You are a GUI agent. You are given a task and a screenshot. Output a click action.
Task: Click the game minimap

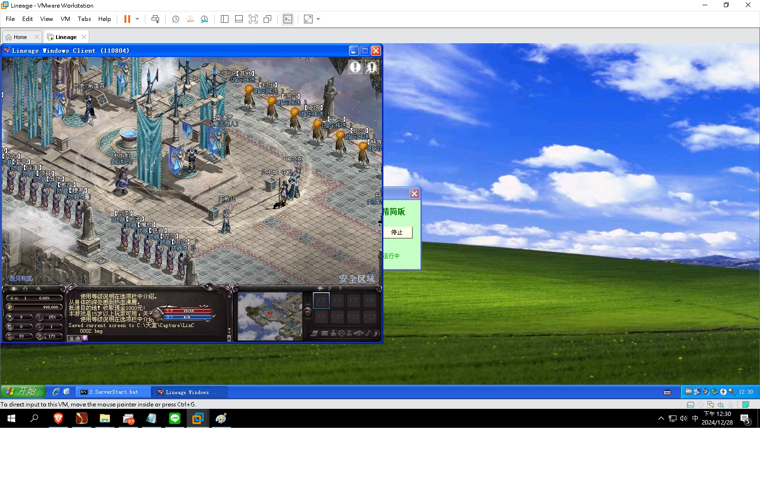(x=270, y=316)
